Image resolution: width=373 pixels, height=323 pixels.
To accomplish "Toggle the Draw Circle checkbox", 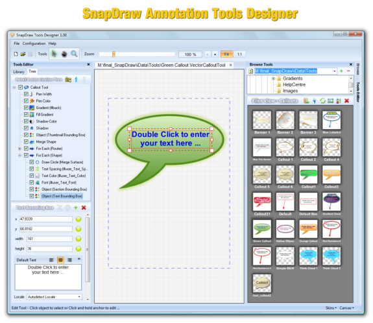I will 31,162.
